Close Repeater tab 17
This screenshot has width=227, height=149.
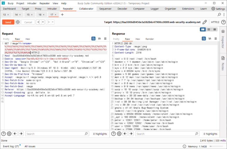(x=56, y=15)
